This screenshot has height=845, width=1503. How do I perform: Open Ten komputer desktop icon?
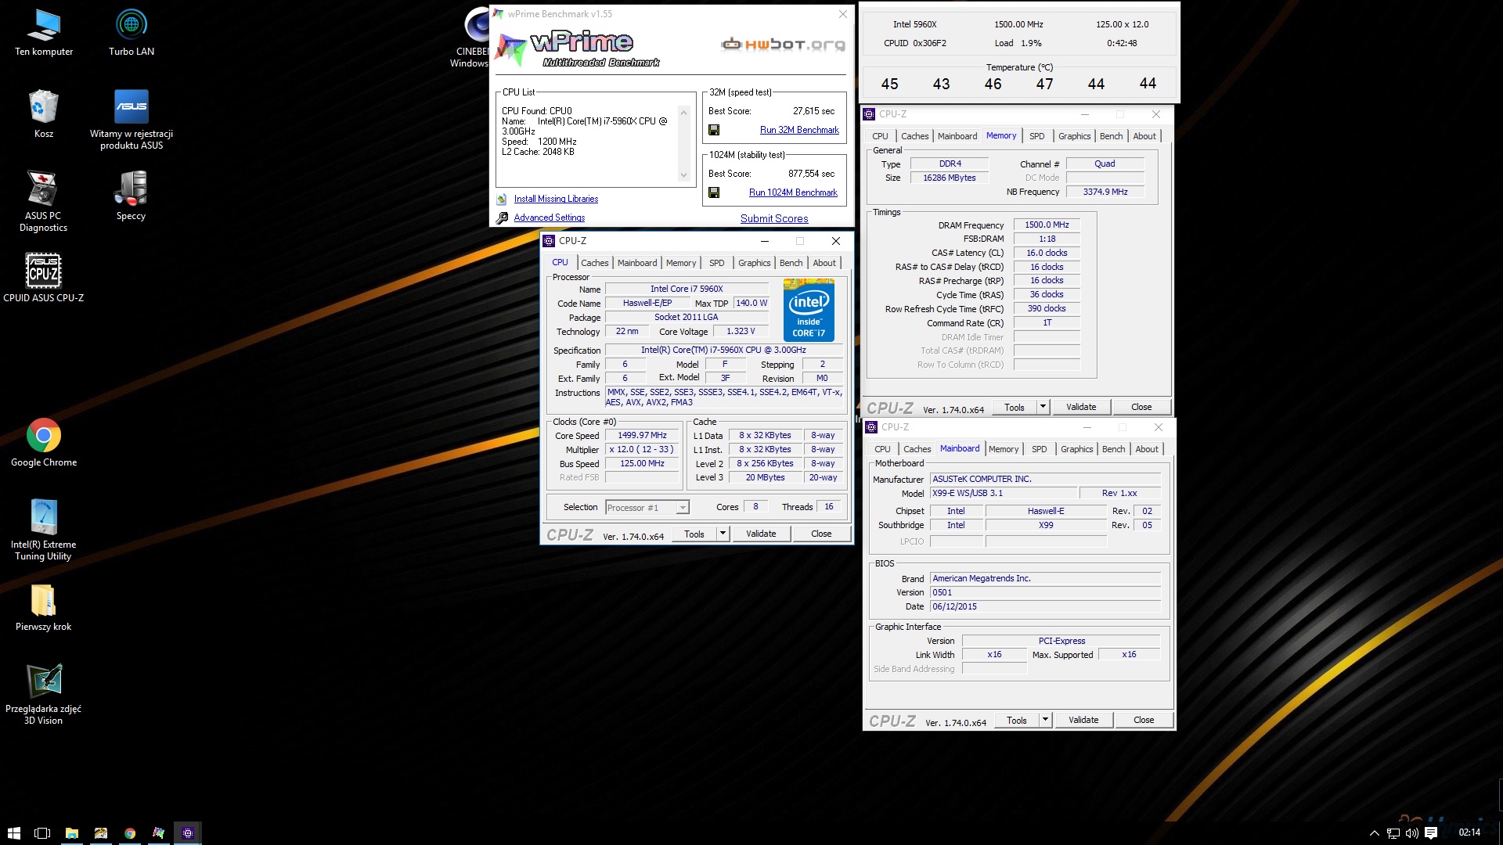[x=44, y=34]
